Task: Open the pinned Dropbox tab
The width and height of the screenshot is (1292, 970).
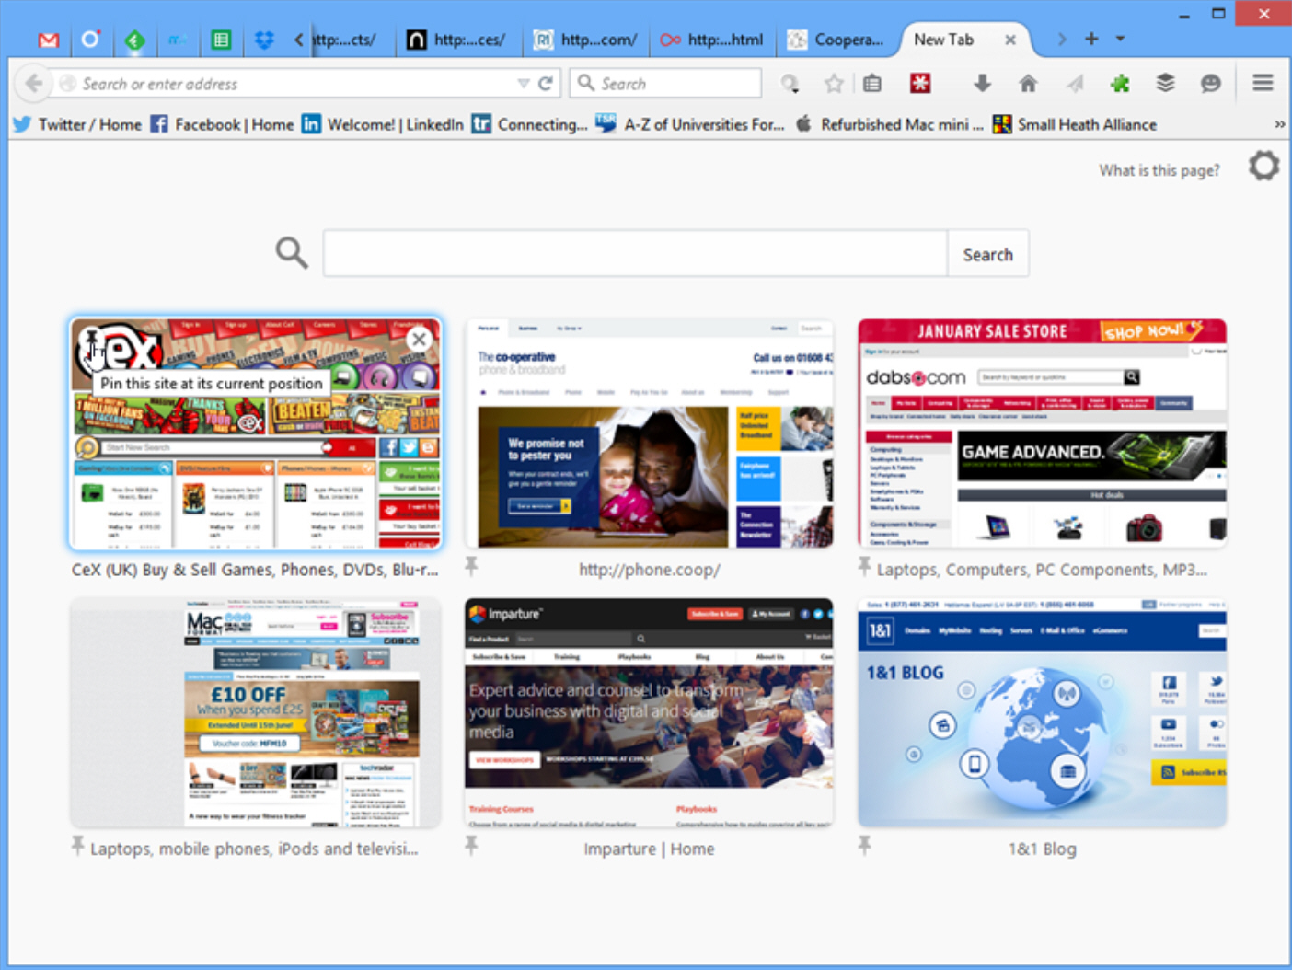Action: [x=264, y=40]
